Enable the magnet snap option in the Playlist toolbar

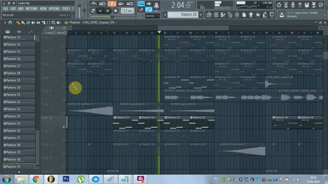10,22
